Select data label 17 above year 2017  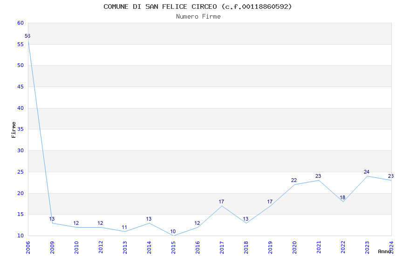tap(221, 202)
